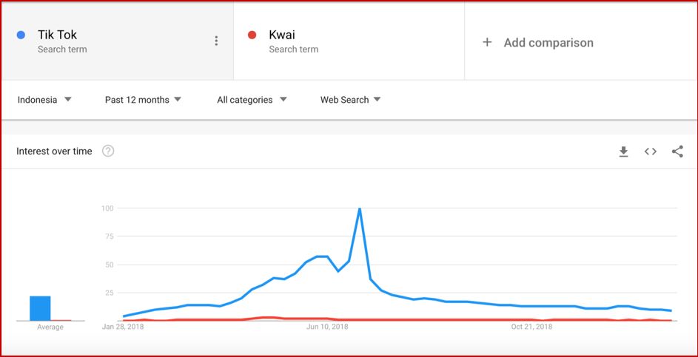This screenshot has width=698, height=357.
Task: Click the Tik Tok peak at 100
Action: click(360, 209)
